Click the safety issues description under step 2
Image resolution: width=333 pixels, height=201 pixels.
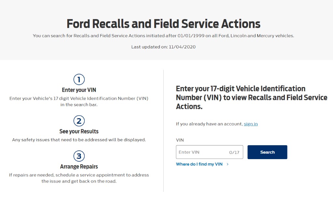(x=79, y=140)
